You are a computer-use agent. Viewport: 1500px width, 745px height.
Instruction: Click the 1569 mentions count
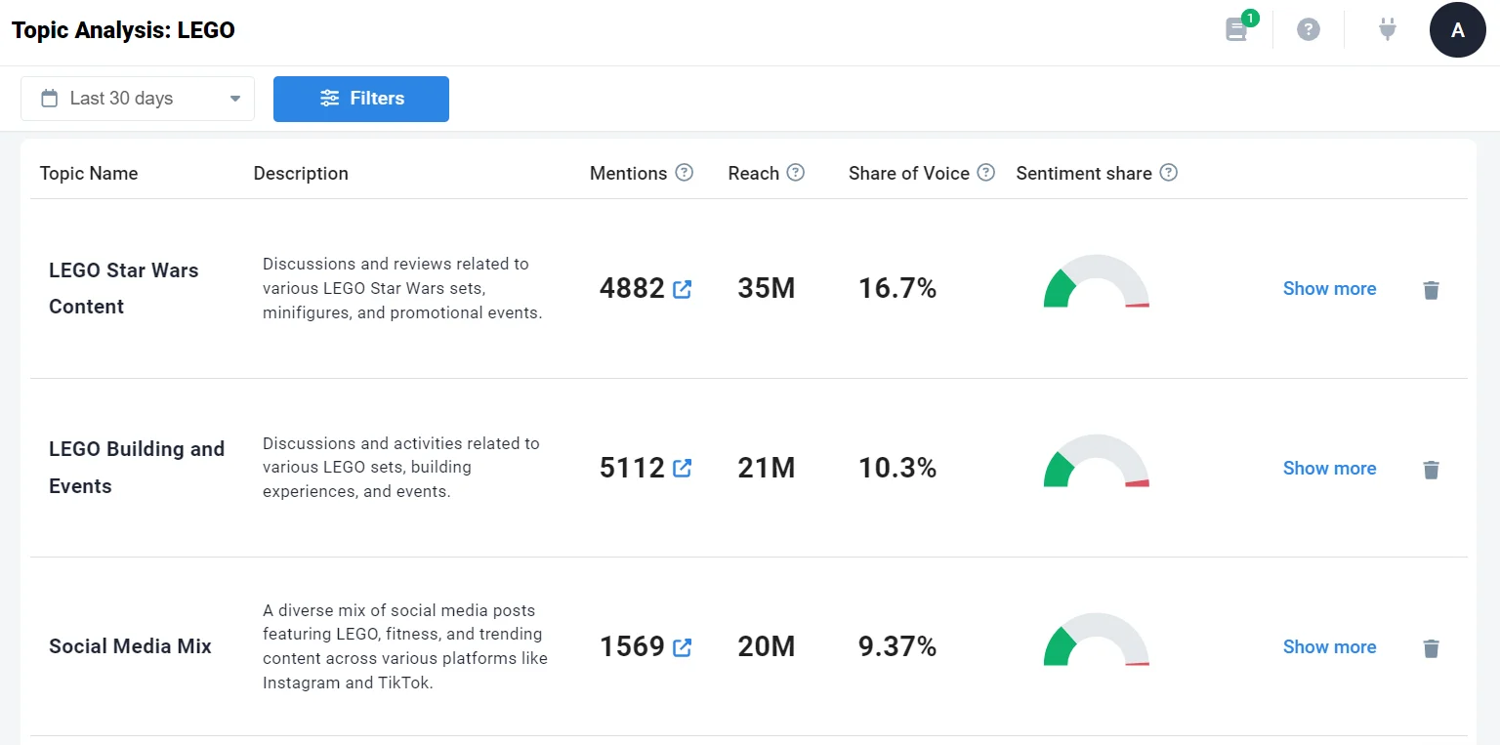632,647
